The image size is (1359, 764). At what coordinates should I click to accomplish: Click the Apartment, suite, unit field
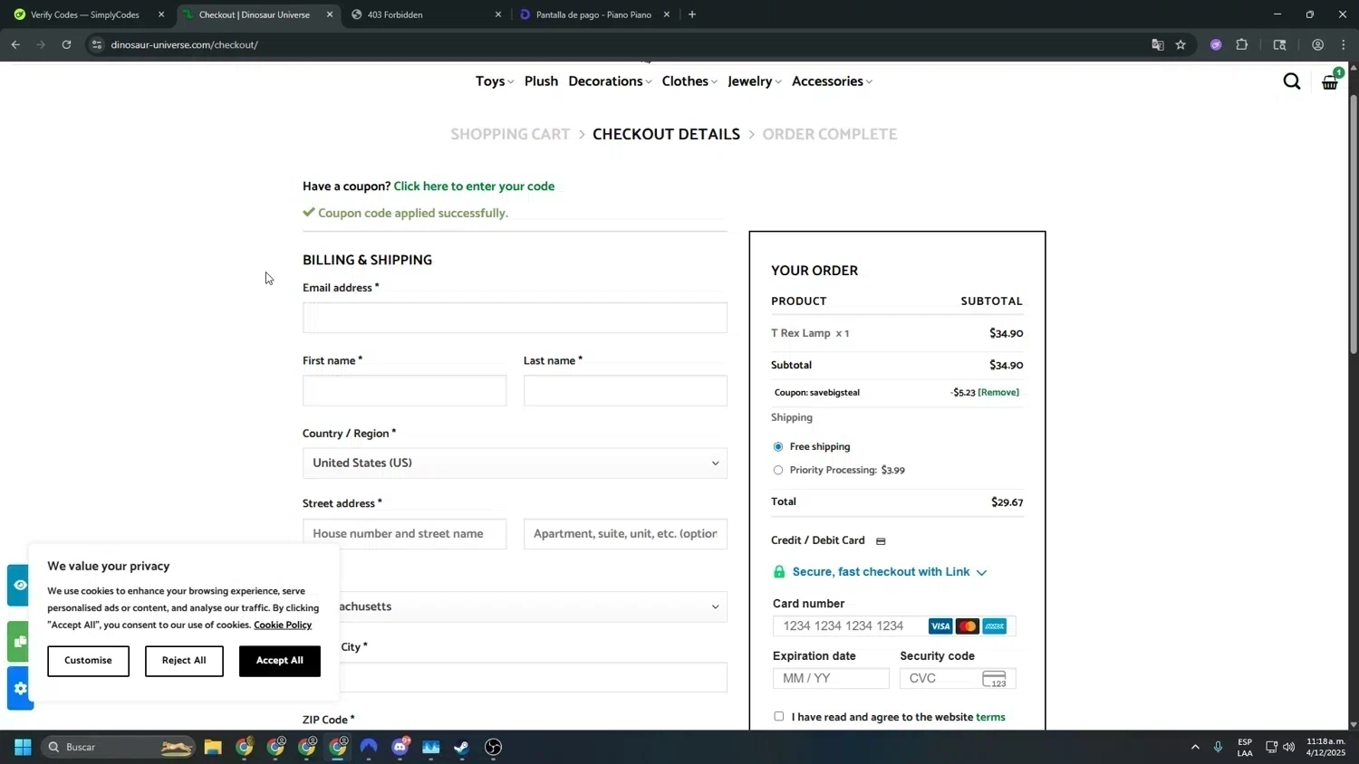[x=625, y=534]
